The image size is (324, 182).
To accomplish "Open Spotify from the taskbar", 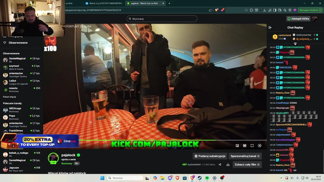I will (x=207, y=178).
